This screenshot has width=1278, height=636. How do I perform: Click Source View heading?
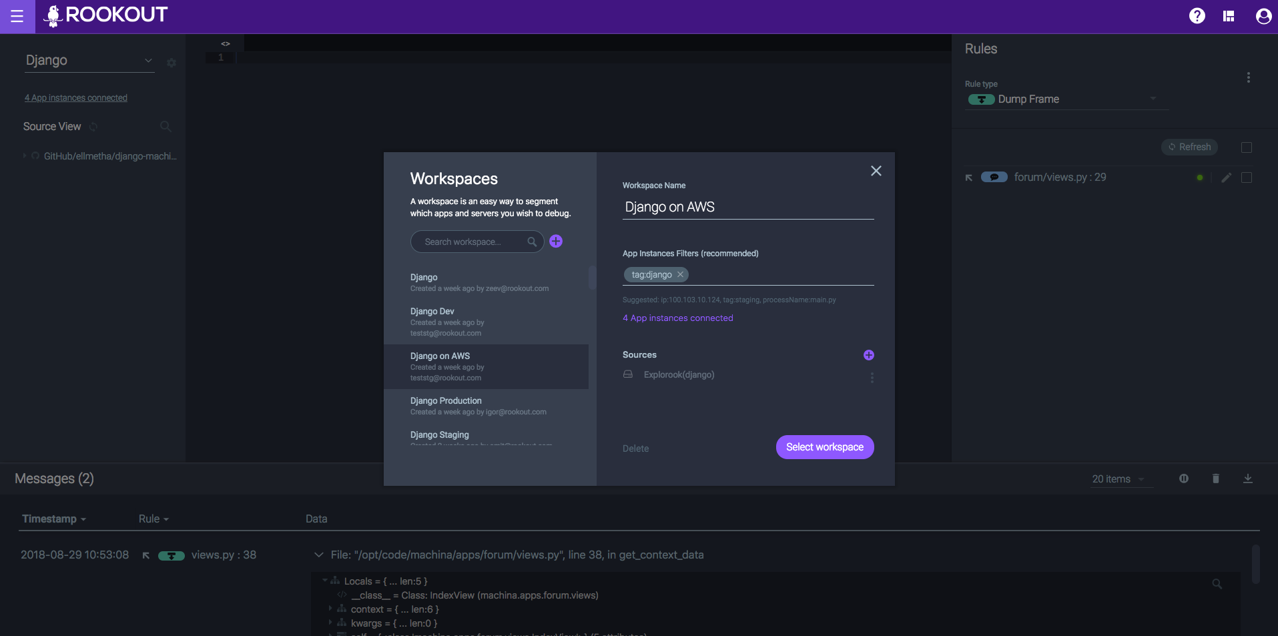coord(52,127)
